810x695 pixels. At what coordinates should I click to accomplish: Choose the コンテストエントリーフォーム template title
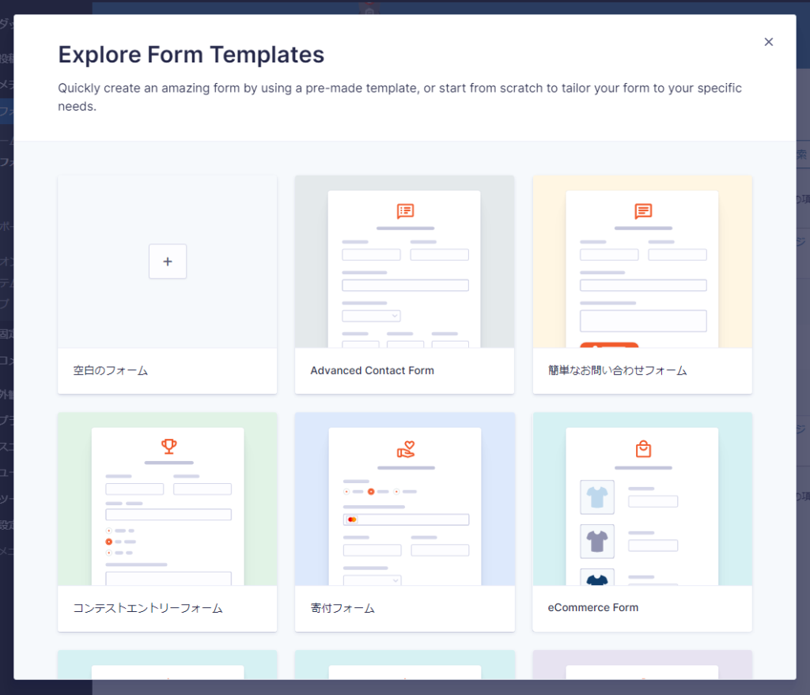147,608
